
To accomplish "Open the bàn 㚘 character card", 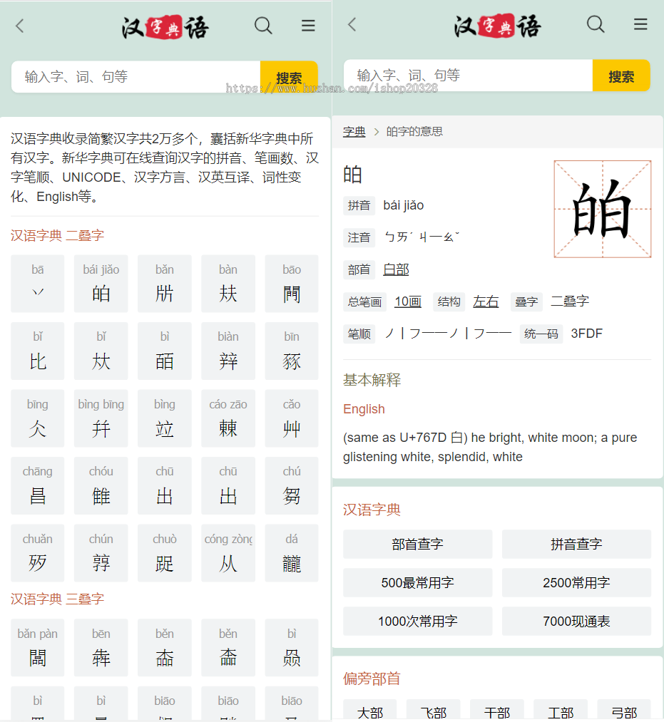I will pos(228,284).
